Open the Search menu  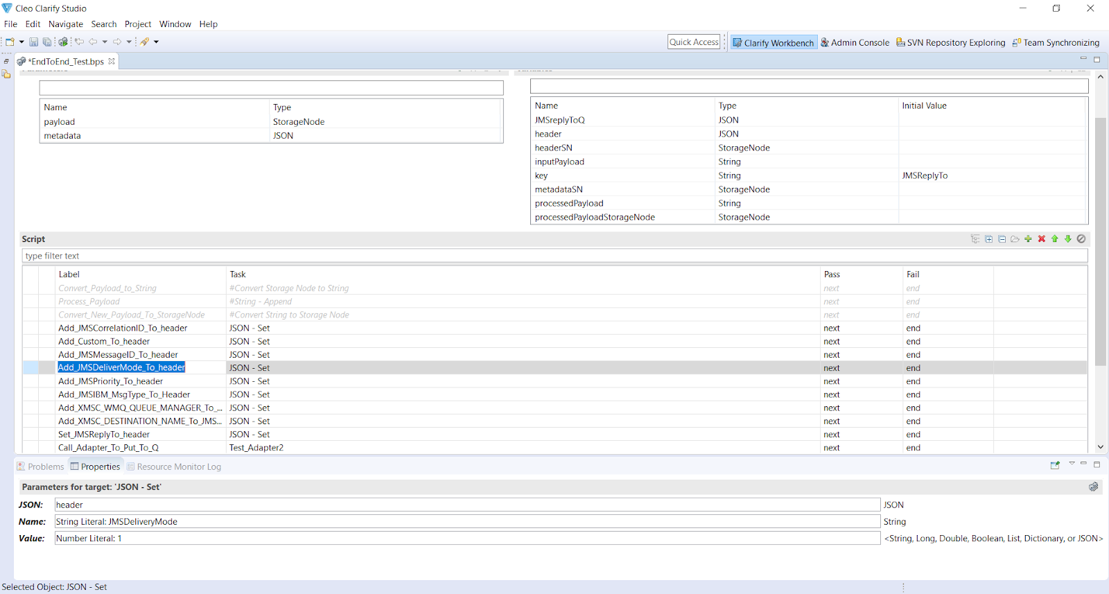[x=104, y=24]
